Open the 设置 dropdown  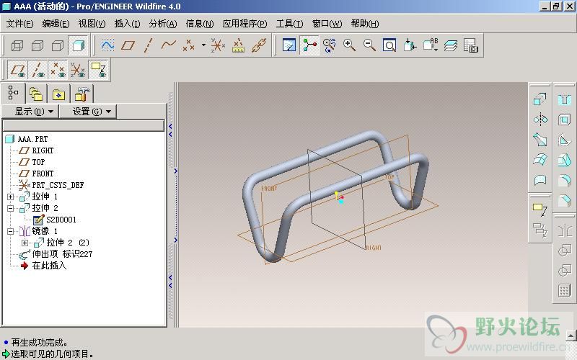tap(88, 112)
